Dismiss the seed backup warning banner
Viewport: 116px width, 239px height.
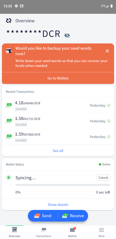click(107, 51)
